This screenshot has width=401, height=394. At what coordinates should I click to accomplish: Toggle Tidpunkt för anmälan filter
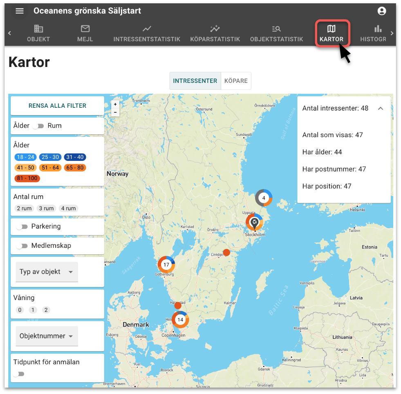click(20, 374)
